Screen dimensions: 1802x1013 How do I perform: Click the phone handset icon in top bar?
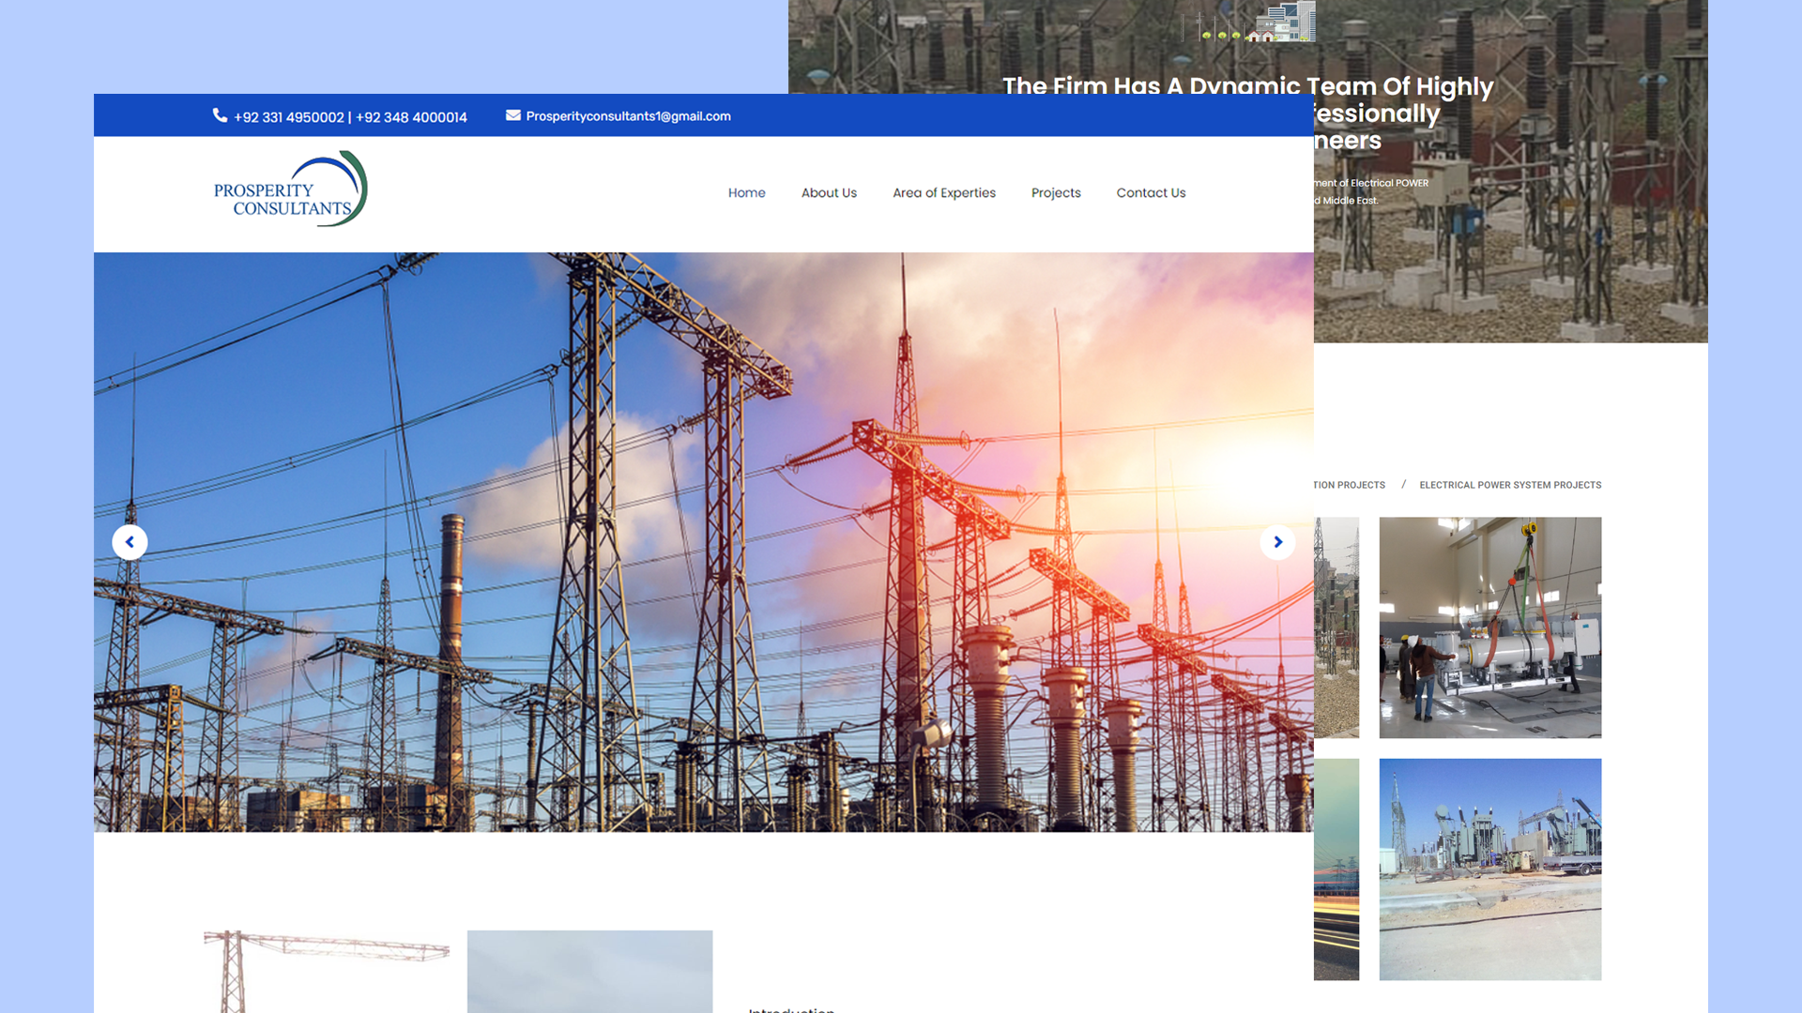tap(220, 115)
